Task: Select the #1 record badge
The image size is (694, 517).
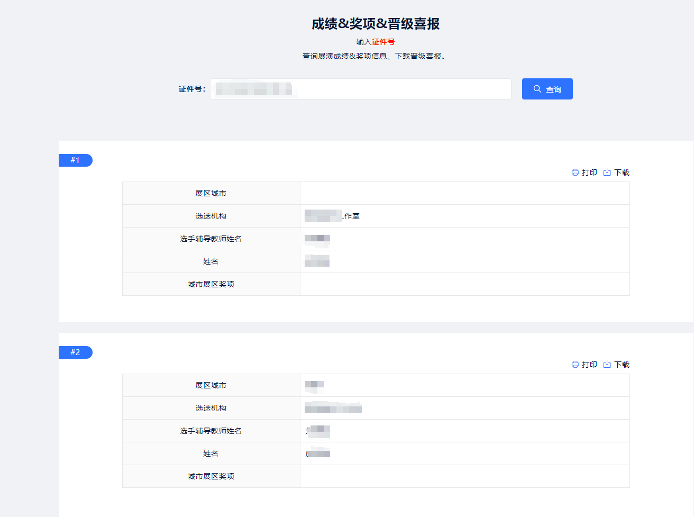Action: pos(76,160)
